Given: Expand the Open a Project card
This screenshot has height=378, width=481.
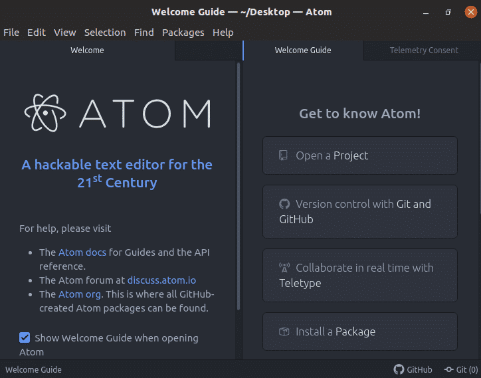Looking at the screenshot, I should point(359,155).
